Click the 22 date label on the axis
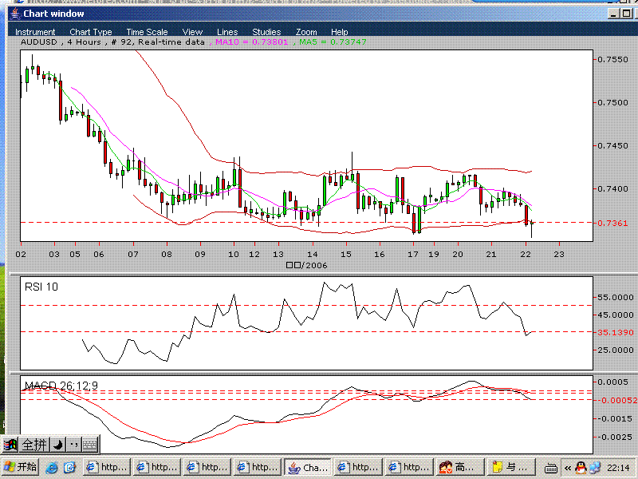638x479 pixels. click(526, 254)
